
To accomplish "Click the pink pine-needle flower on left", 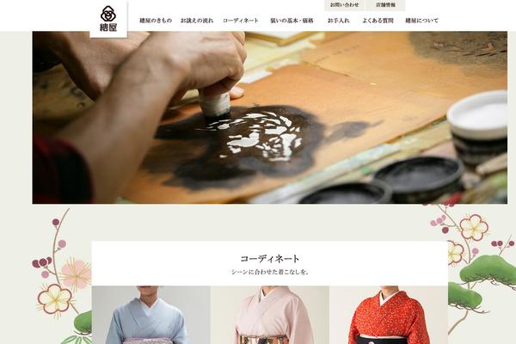I will [76, 273].
